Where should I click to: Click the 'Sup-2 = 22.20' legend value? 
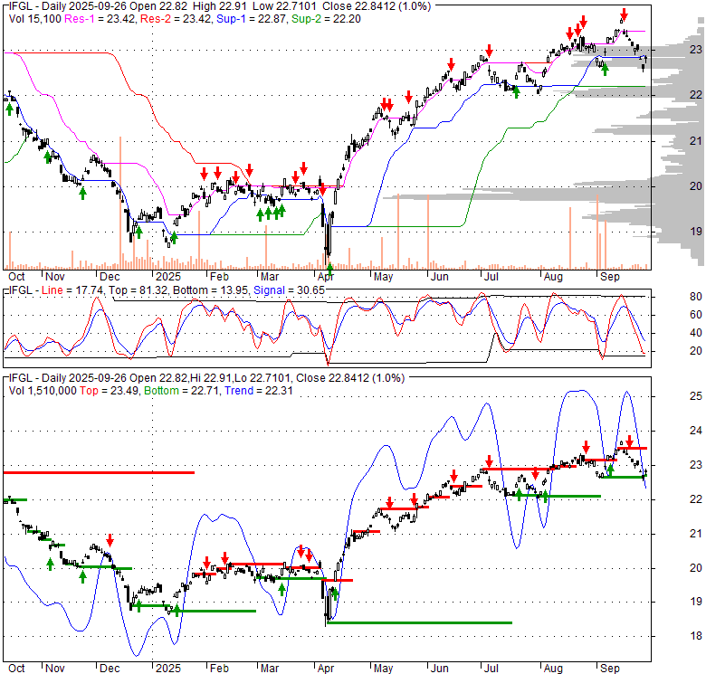pos(326,19)
